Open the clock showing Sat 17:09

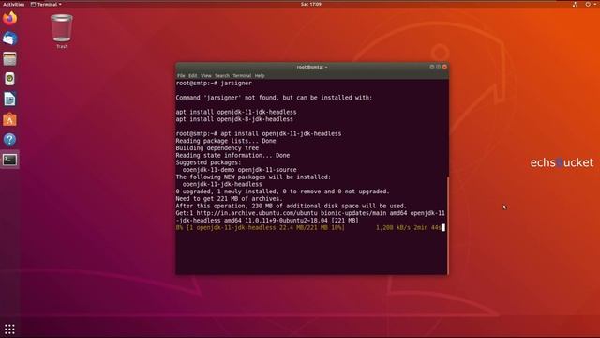click(310, 4)
